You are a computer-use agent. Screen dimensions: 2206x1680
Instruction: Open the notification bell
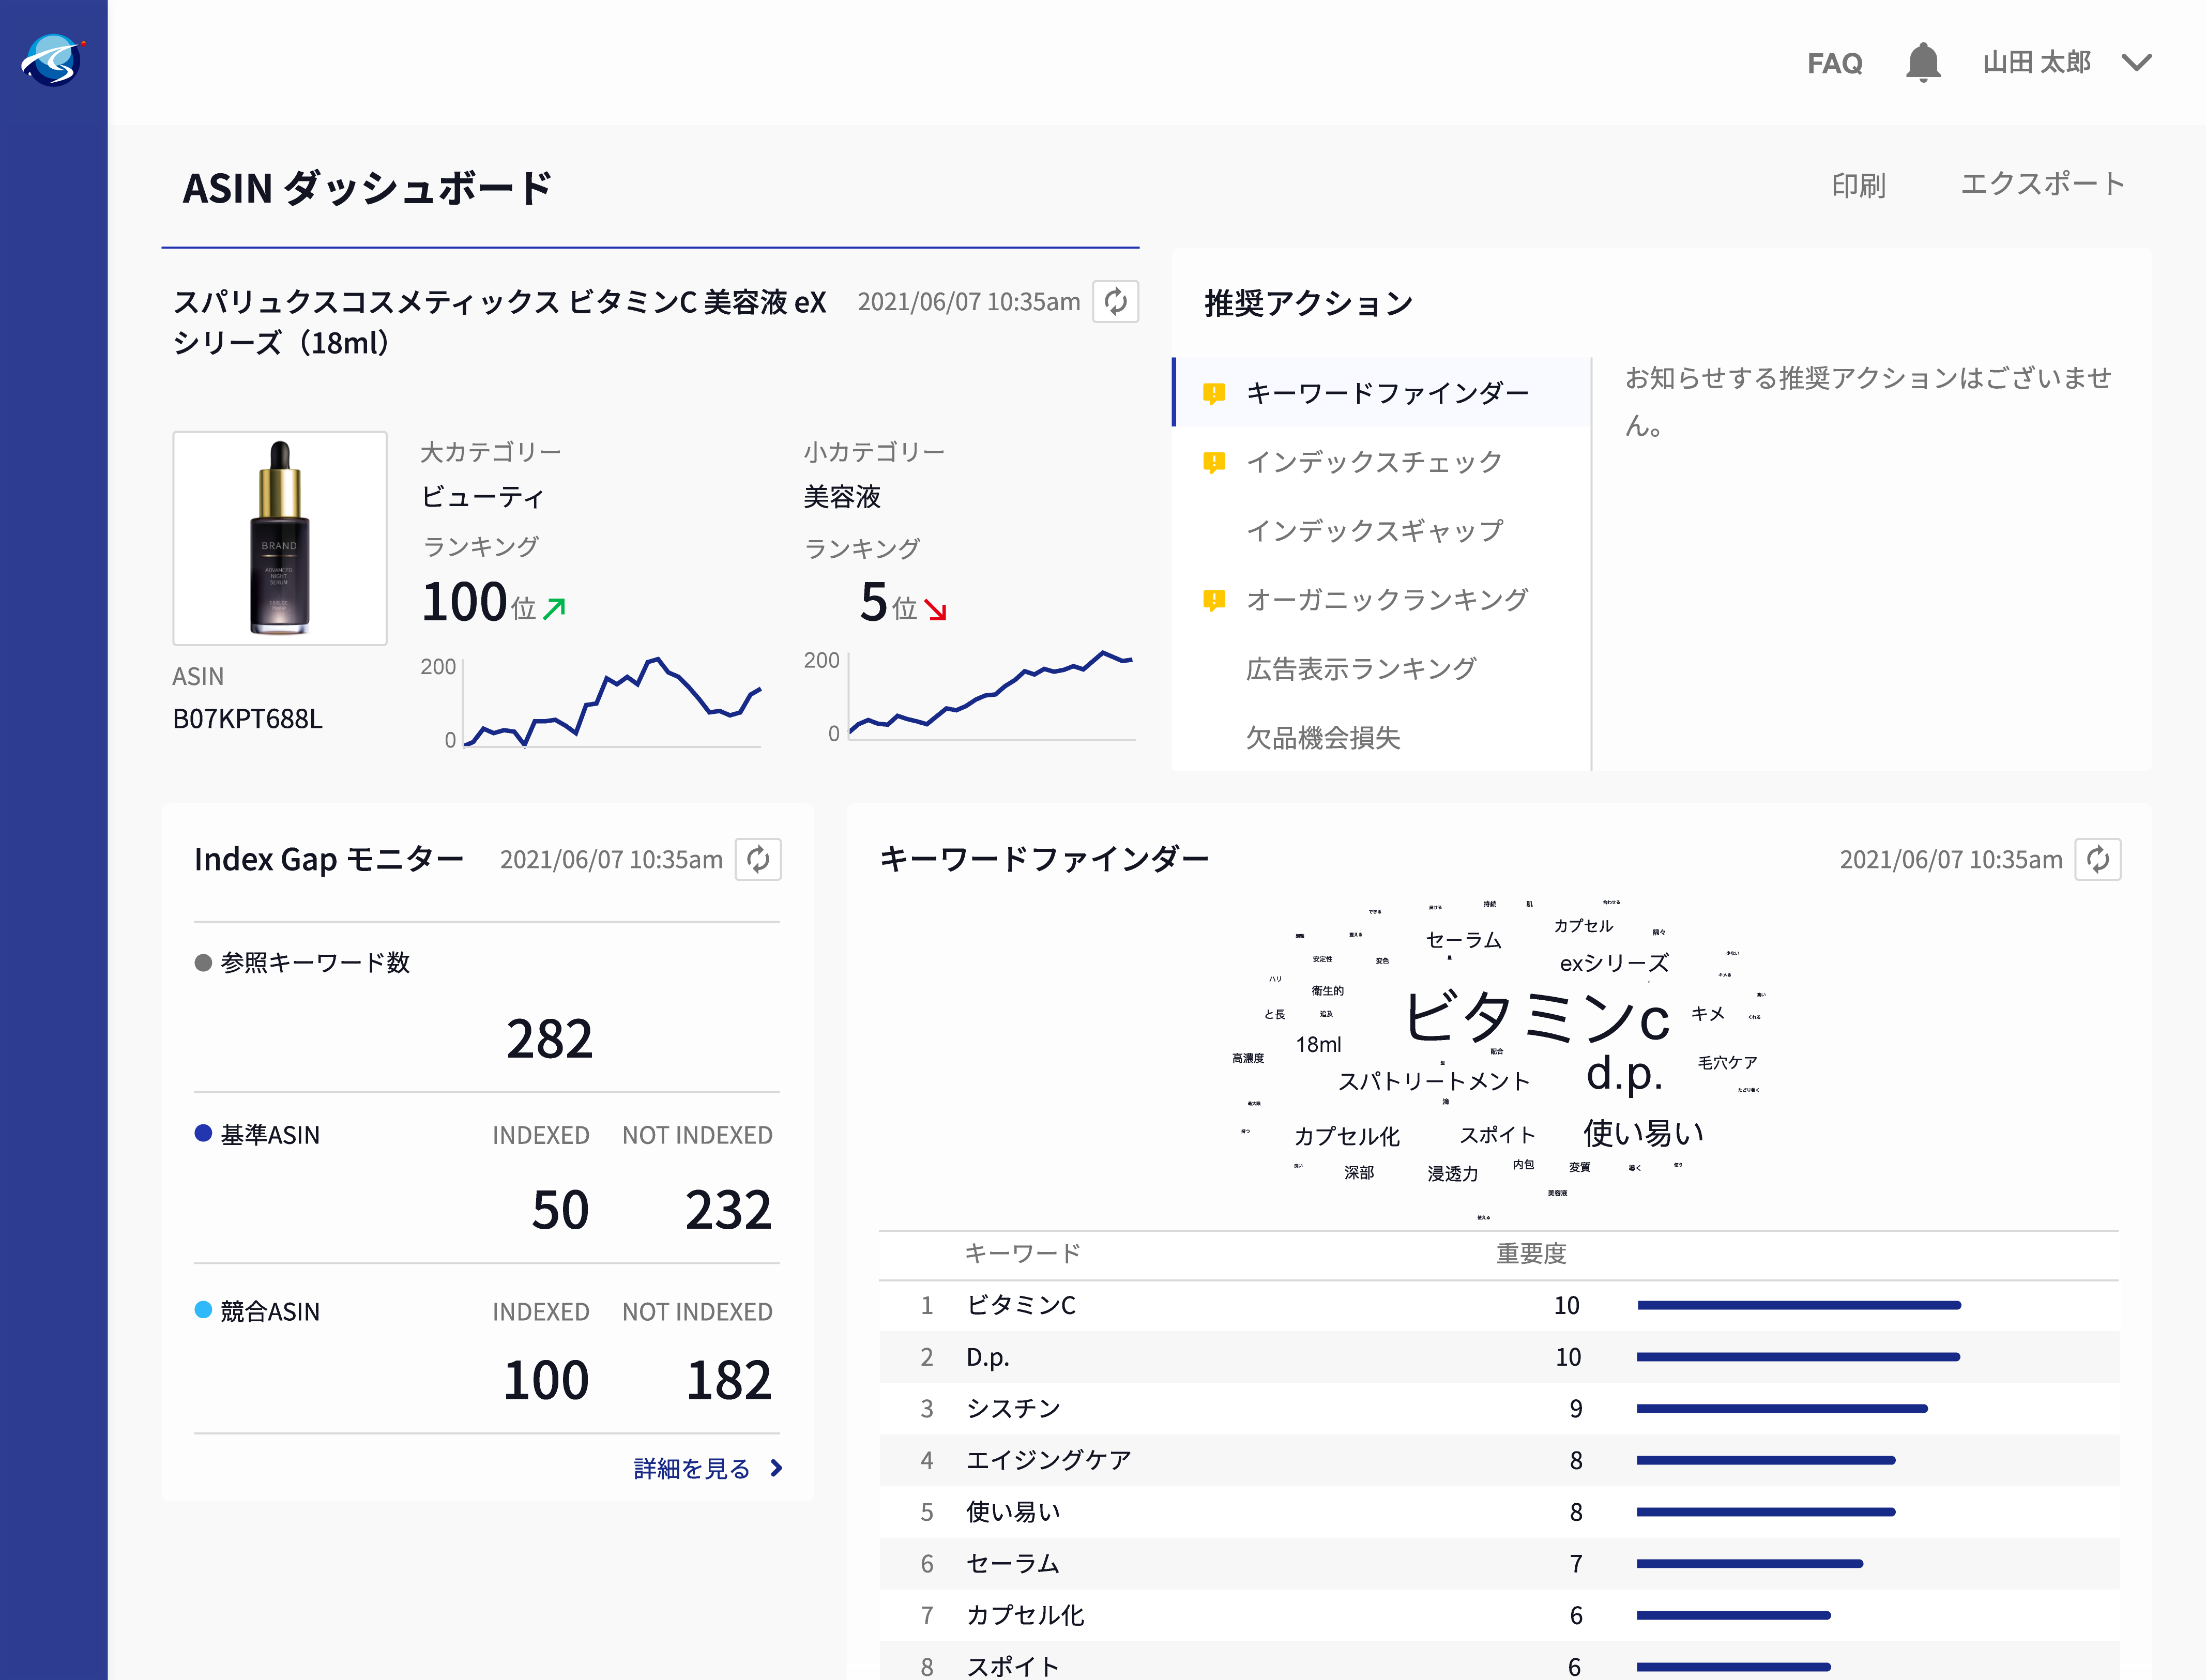(x=1922, y=62)
